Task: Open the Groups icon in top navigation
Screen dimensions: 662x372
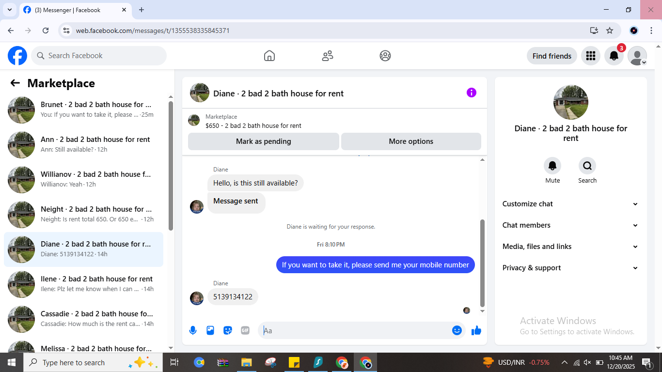Action: [385, 56]
